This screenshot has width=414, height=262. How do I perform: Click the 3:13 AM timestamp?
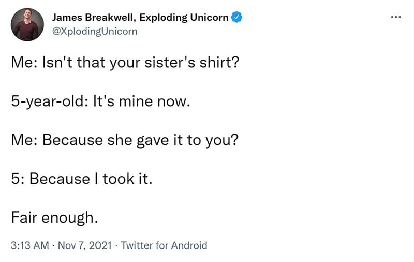coord(30,245)
